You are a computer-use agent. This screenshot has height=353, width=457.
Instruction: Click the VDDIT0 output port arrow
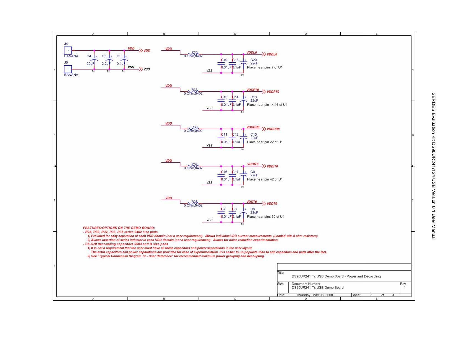(x=264, y=166)
